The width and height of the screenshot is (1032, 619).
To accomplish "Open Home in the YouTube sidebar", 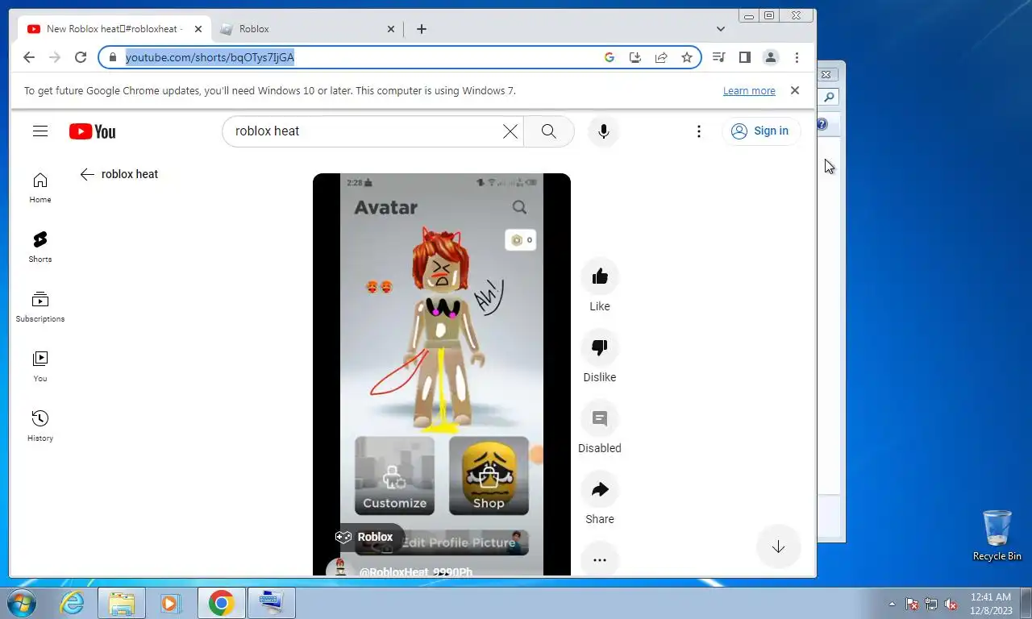I will tap(40, 188).
